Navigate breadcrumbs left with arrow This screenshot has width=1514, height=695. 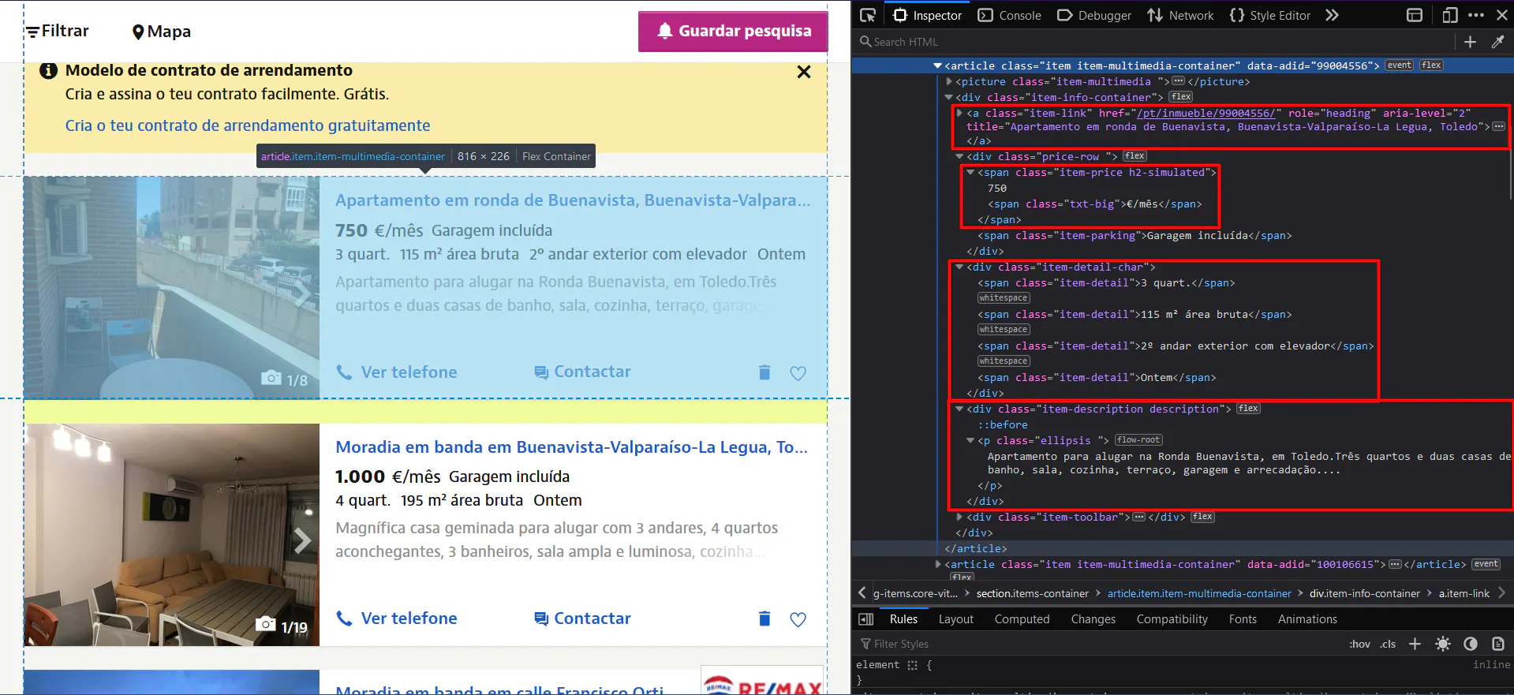pos(862,593)
